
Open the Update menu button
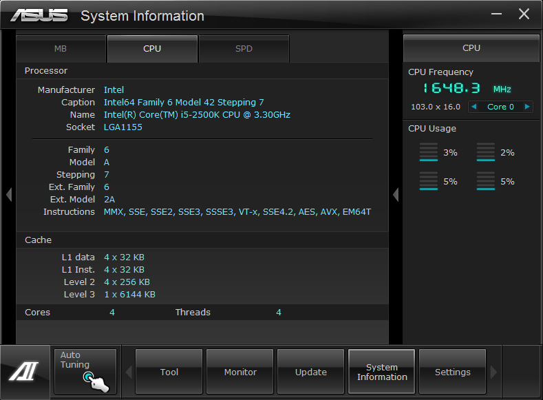click(x=311, y=372)
